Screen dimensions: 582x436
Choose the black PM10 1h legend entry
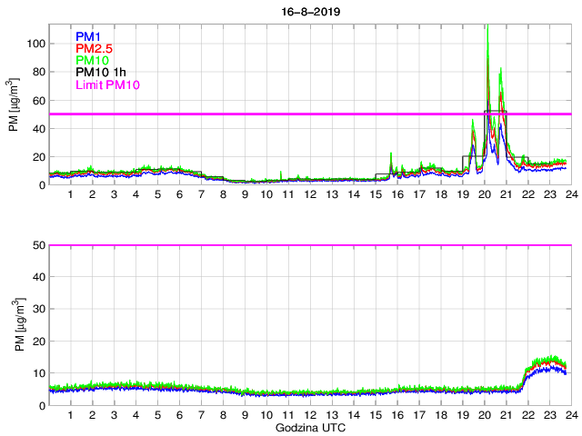101,73
